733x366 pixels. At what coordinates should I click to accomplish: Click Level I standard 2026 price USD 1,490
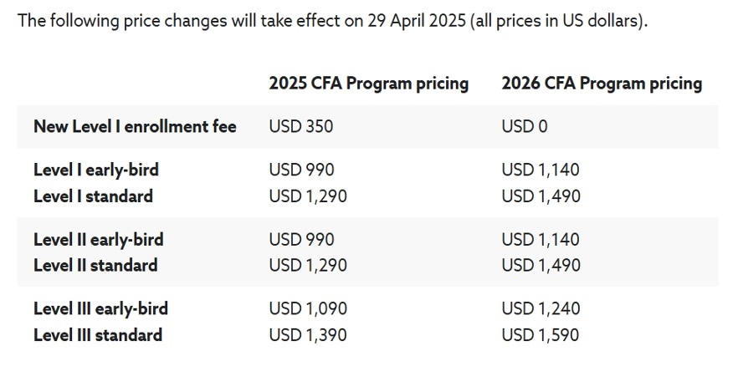click(541, 196)
